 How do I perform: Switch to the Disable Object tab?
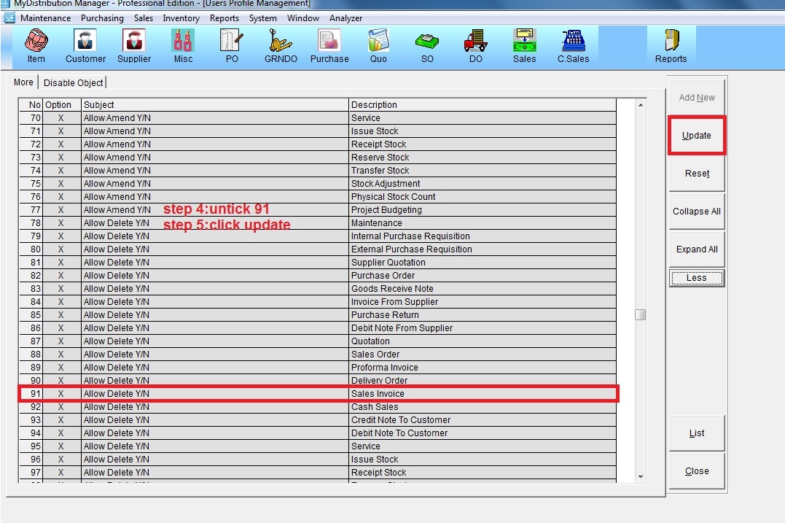[74, 83]
